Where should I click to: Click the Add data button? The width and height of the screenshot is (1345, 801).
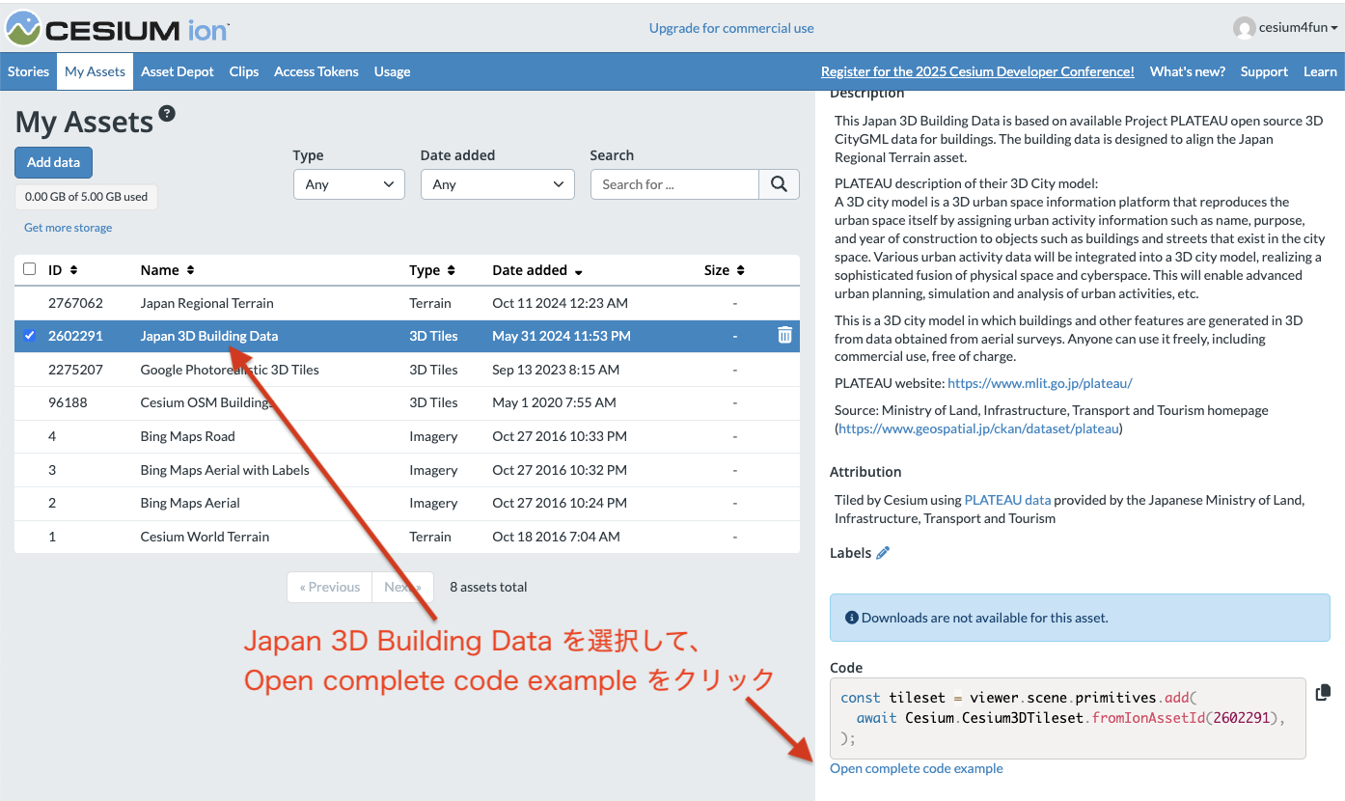[53, 162]
